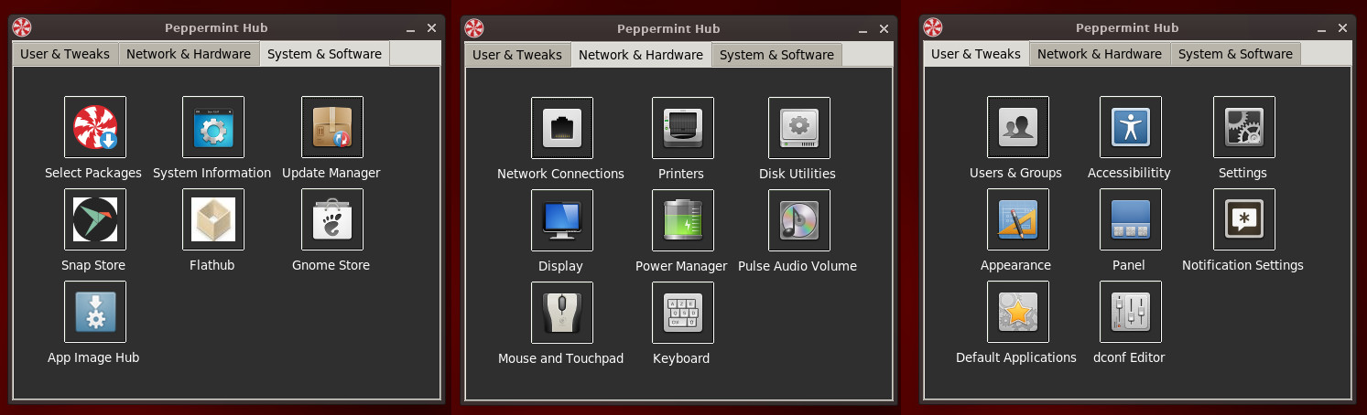The height and width of the screenshot is (415, 1367).
Task: Open the Settings gears icon
Action: click(x=1244, y=127)
